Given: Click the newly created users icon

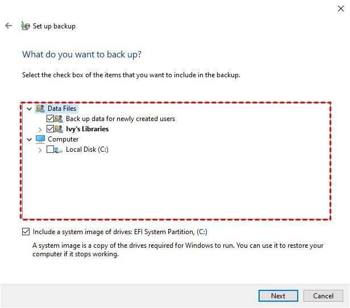Looking at the screenshot, I should pos(59,119).
